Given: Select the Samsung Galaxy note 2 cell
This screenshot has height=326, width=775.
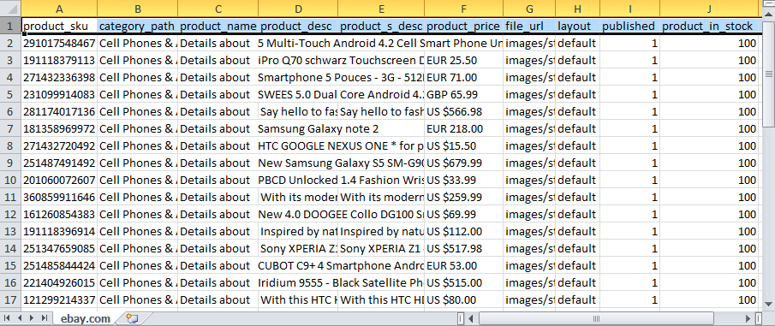Looking at the screenshot, I should 298,129.
